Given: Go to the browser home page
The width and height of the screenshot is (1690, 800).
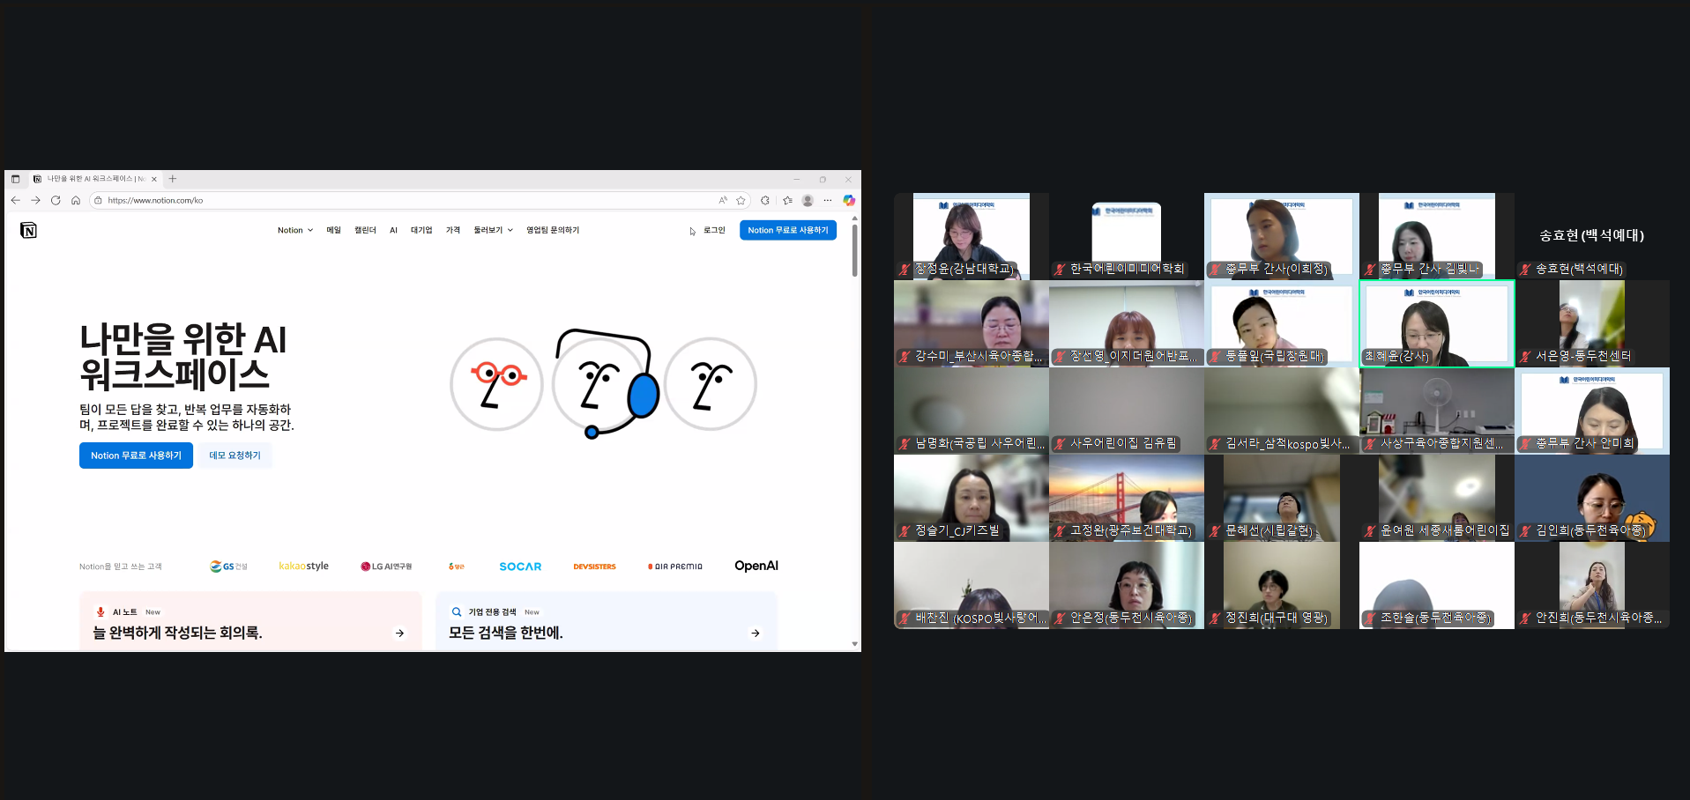Looking at the screenshot, I should click(76, 200).
